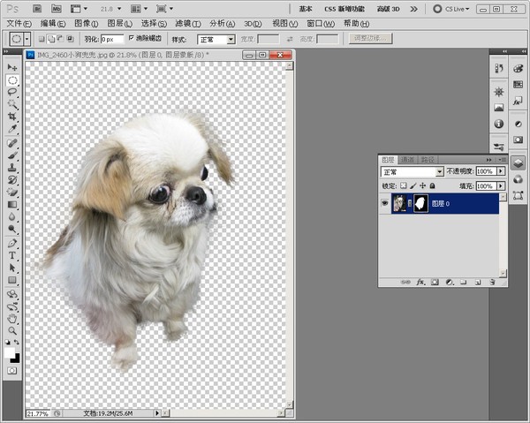Select the Gradient tool

click(12, 204)
